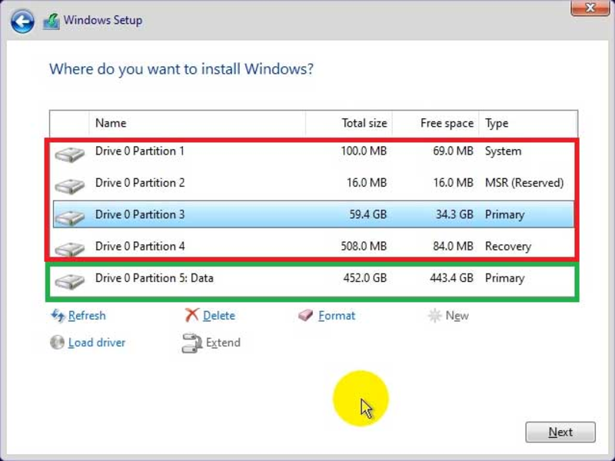Click the Extend partition icon
The height and width of the screenshot is (461, 615).
pos(191,343)
